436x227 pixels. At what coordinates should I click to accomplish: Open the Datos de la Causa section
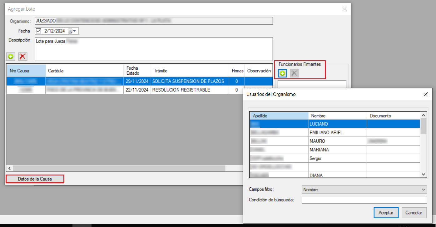35,179
